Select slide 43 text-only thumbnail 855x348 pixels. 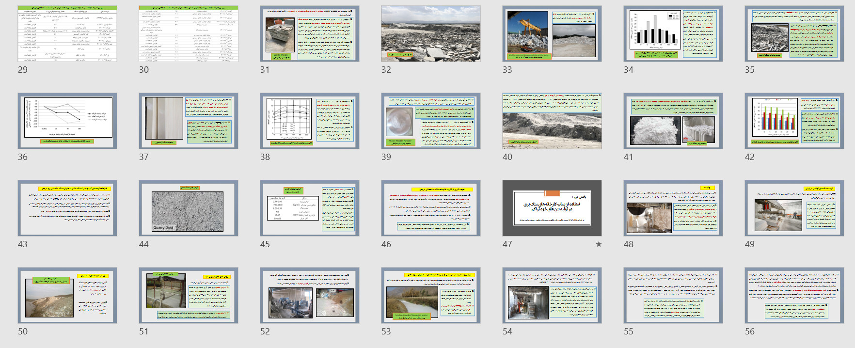pyautogui.click(x=67, y=208)
